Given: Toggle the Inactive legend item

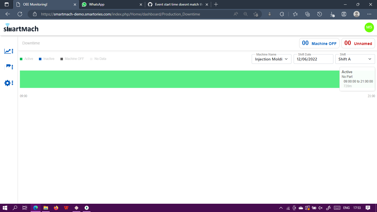Looking at the screenshot, I should tap(47, 59).
